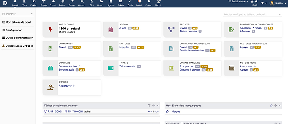
Task: Click the 371 late warning badge in Commandes
Action: pyautogui.click(x=77, y=47)
